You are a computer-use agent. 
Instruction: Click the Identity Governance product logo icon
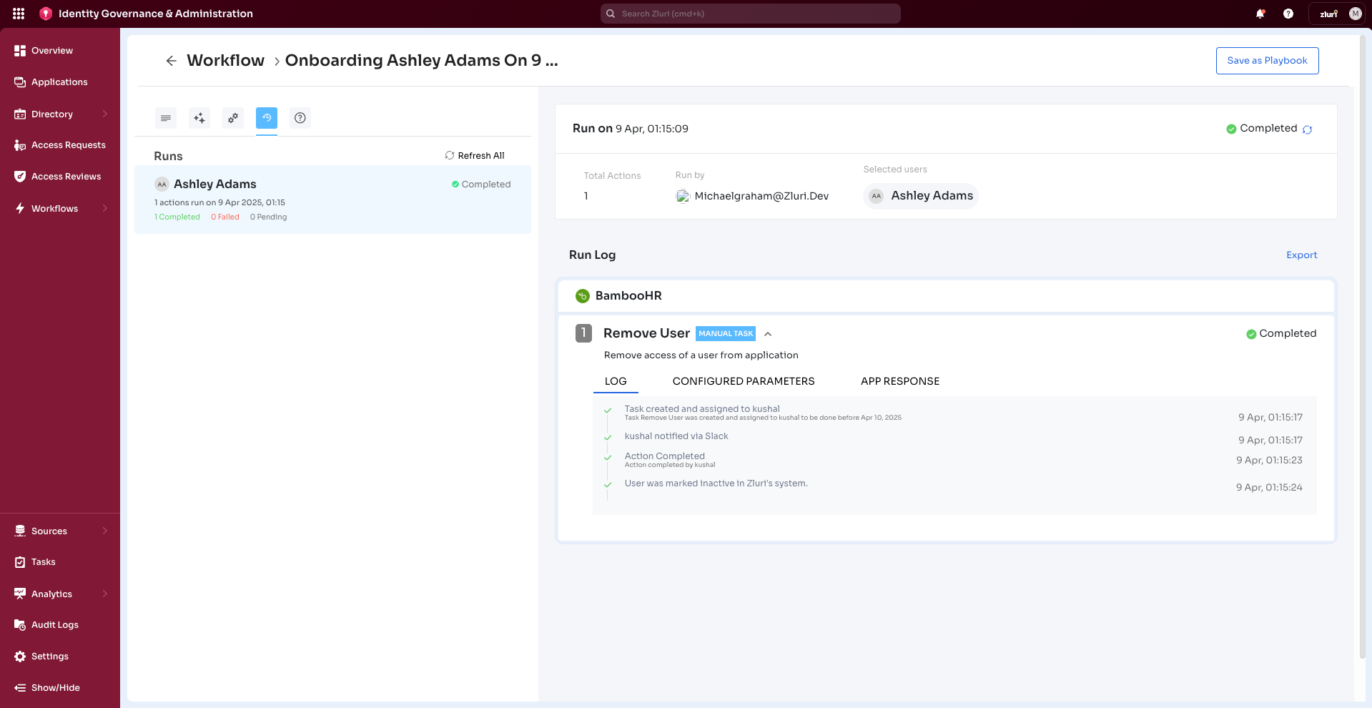[x=46, y=14]
